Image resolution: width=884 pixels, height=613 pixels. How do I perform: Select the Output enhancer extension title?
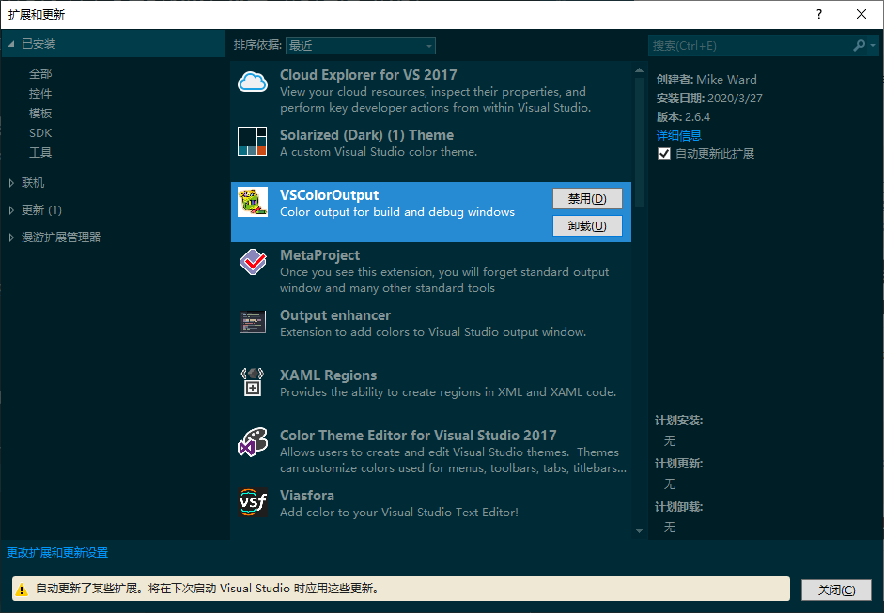click(334, 315)
